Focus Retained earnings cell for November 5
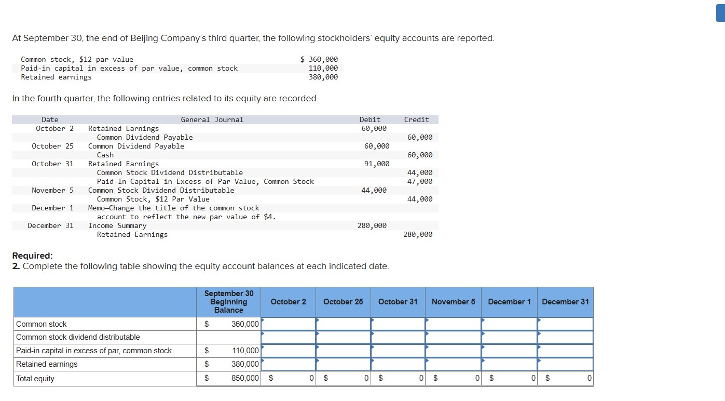Screen dimensions: 725x401 (454, 364)
